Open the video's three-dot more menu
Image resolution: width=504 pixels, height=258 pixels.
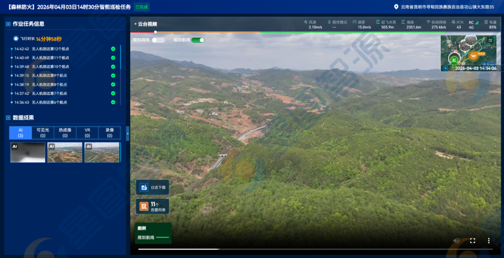[489, 241]
